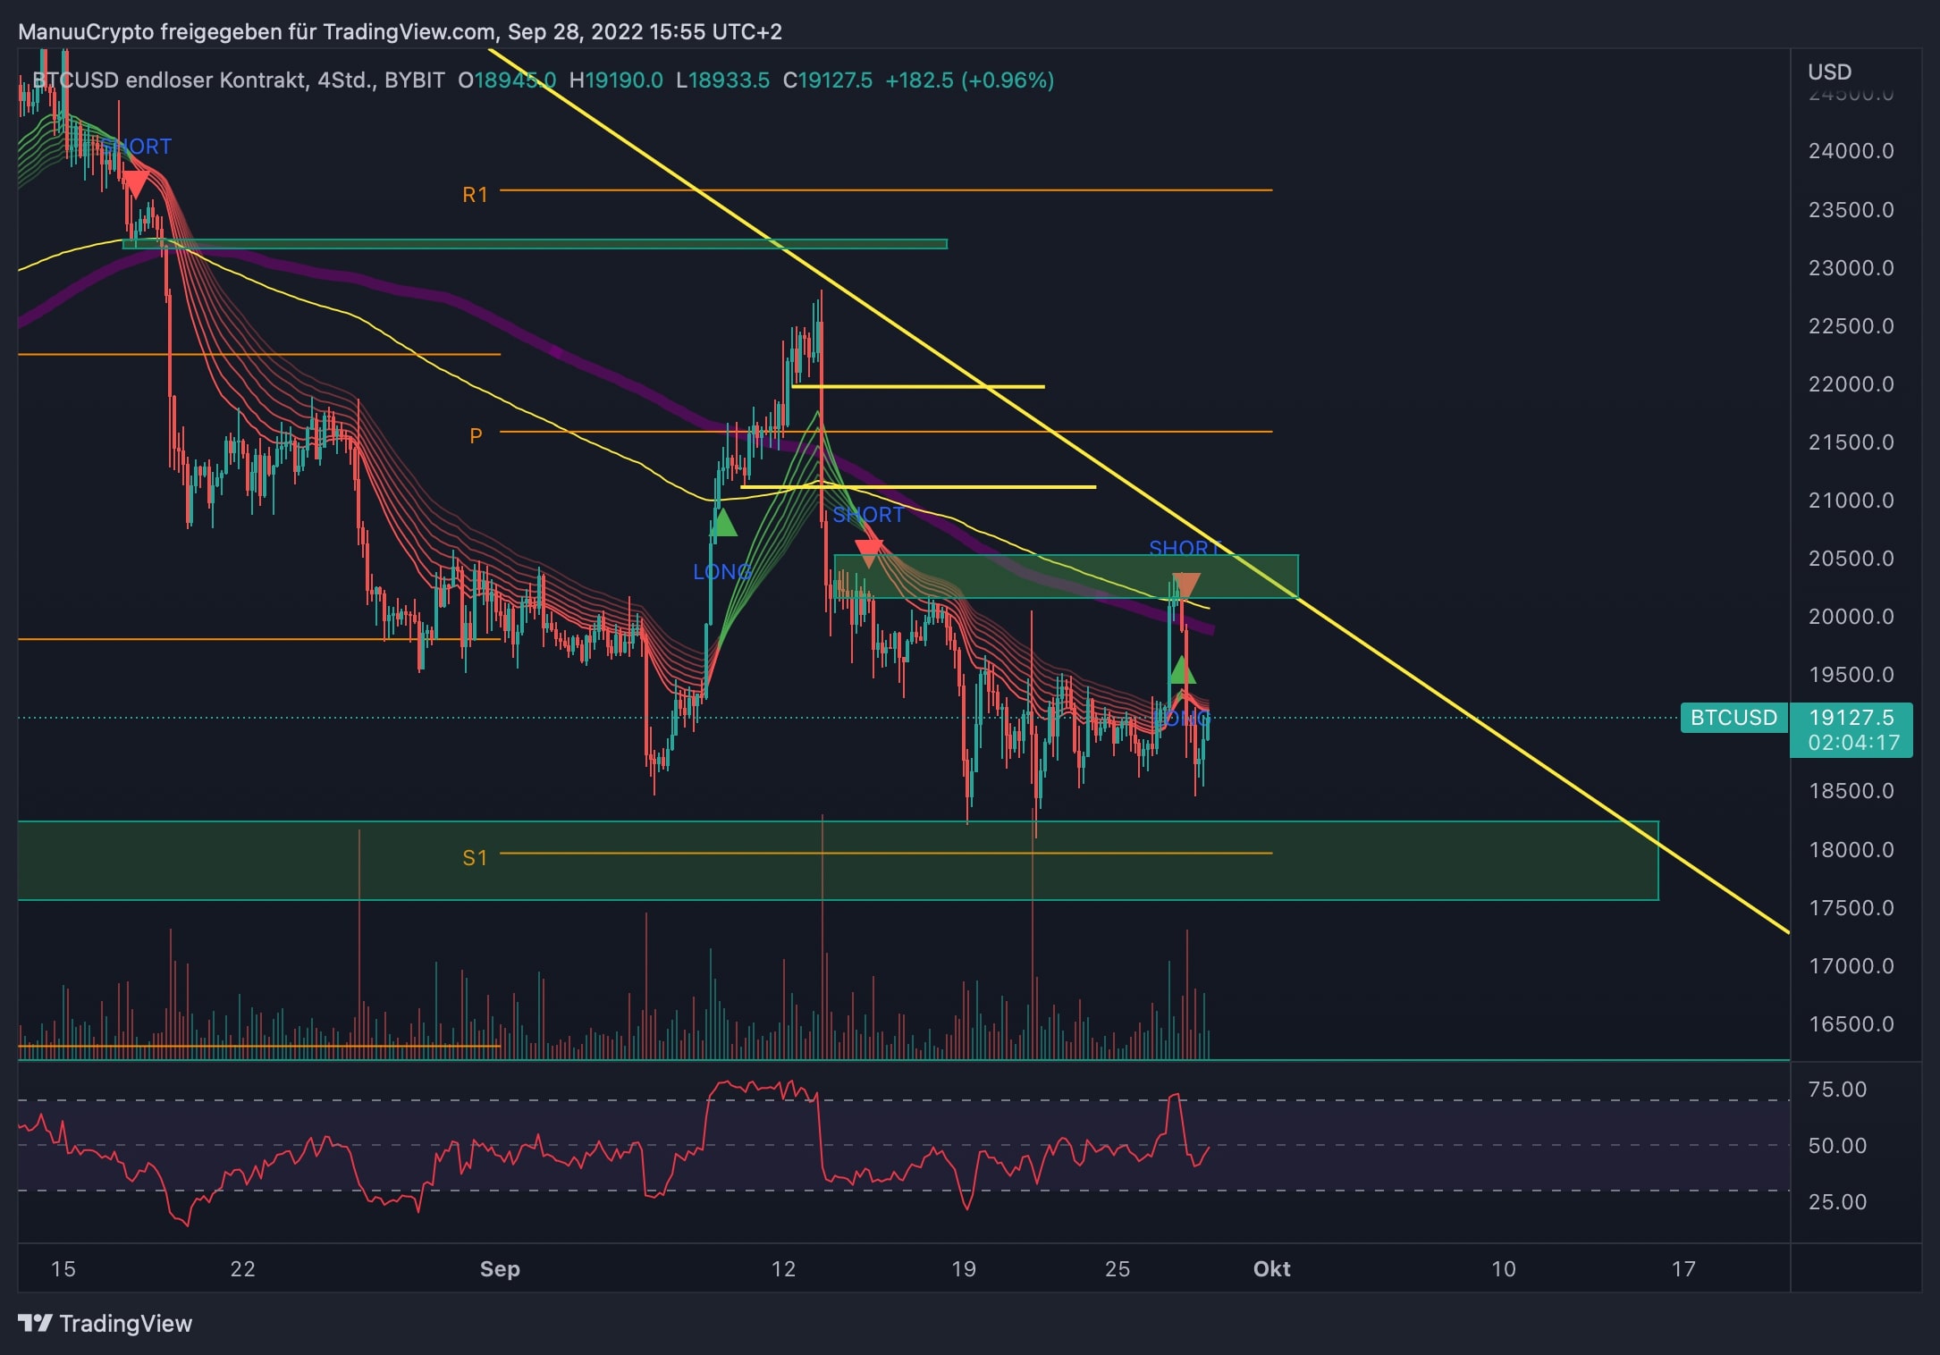Click the 20000.0 price axis value
The height and width of the screenshot is (1355, 1940).
point(1851,617)
